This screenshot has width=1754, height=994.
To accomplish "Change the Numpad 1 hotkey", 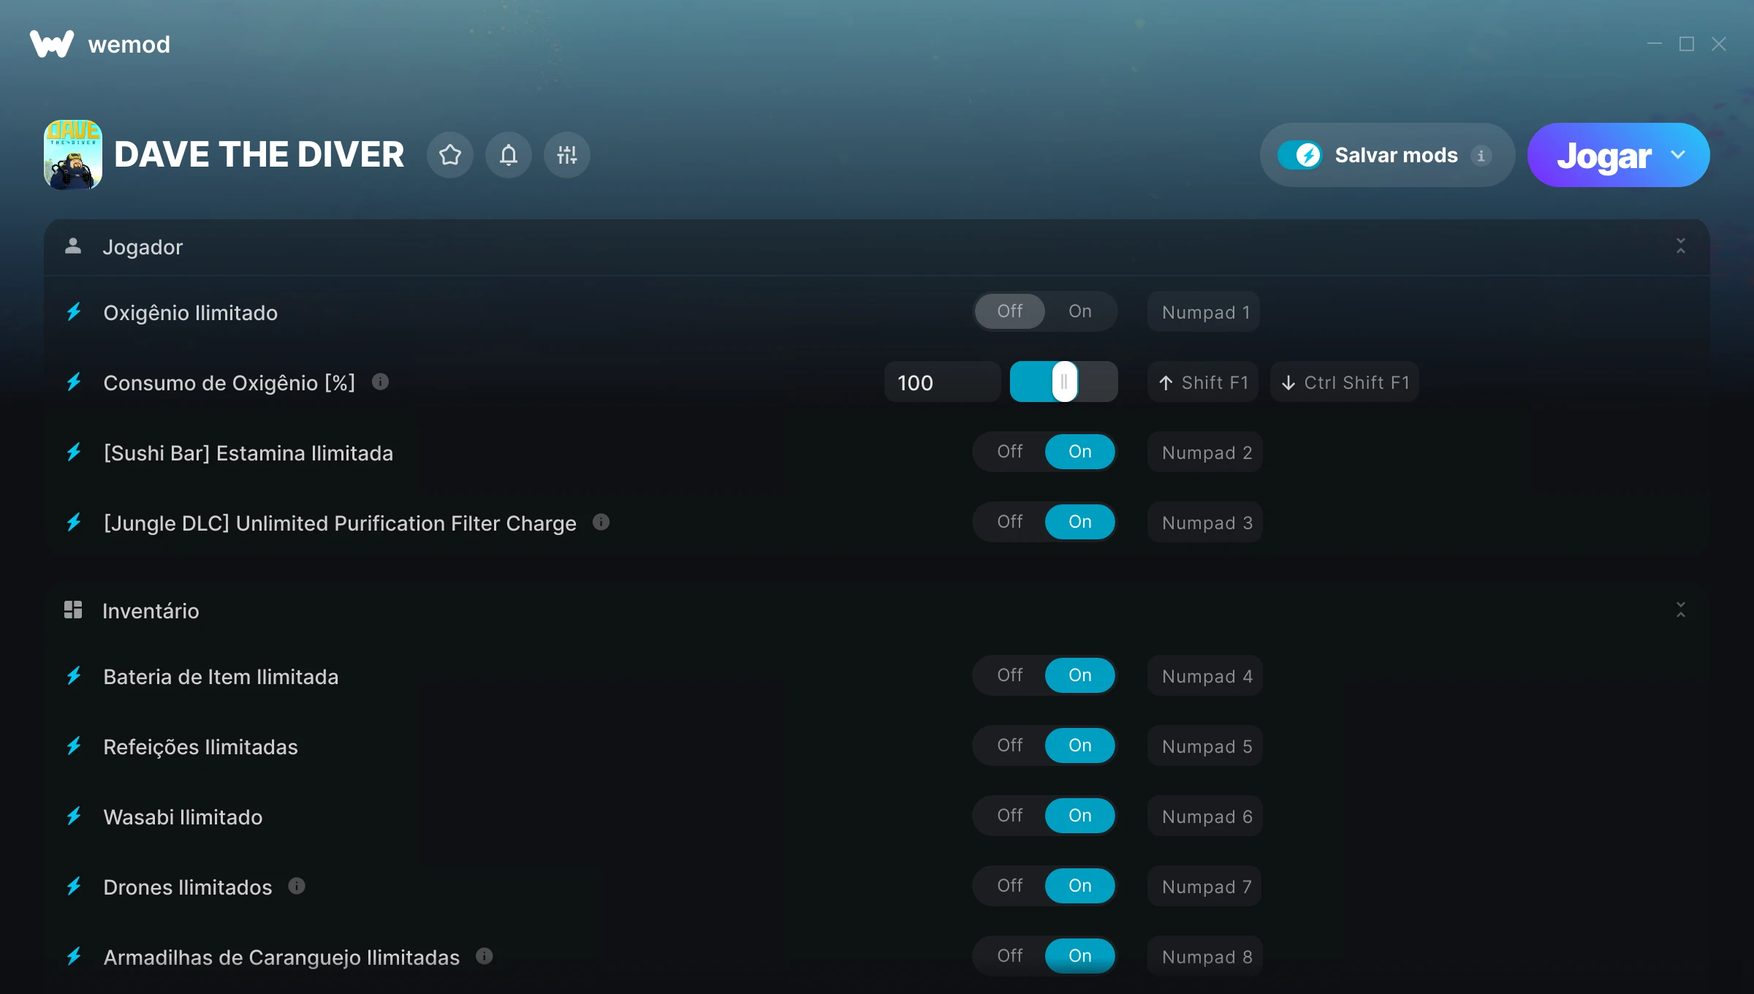I will (x=1204, y=312).
